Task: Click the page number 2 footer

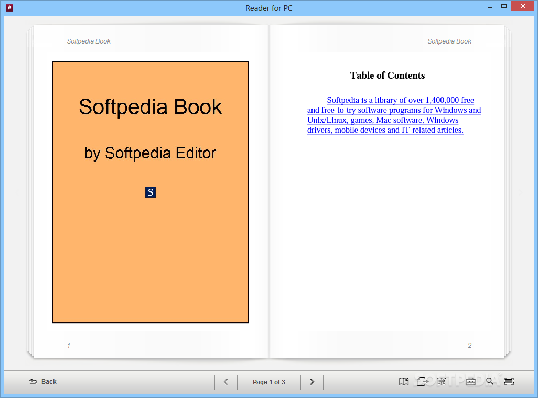Action: click(469, 345)
